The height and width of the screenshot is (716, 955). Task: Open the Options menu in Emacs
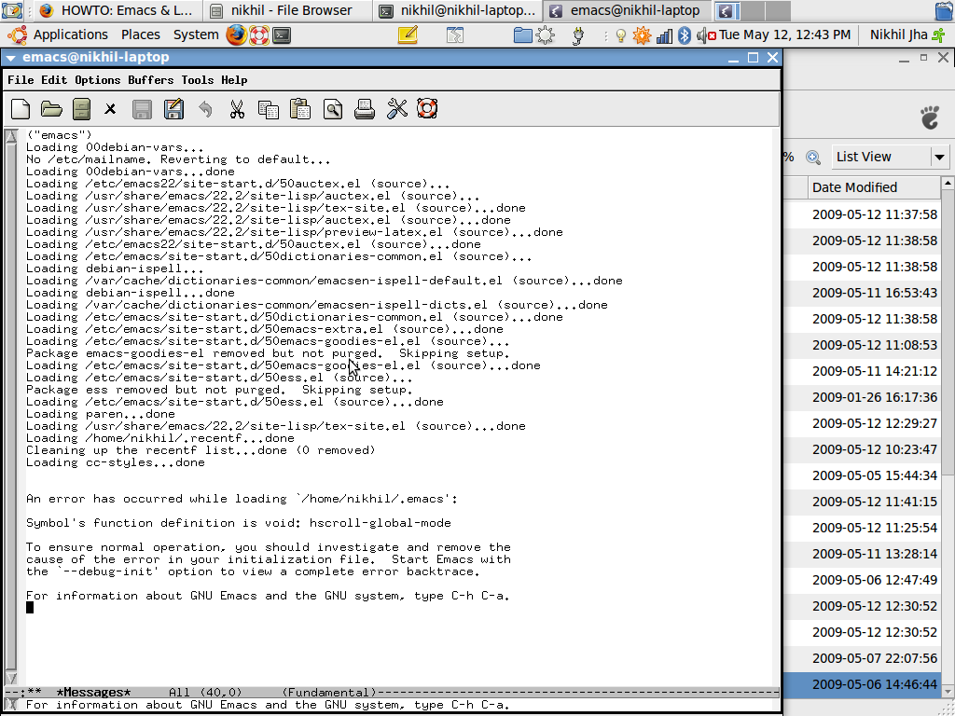tap(98, 80)
